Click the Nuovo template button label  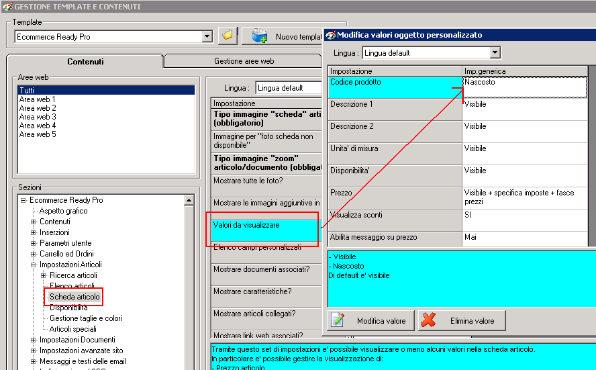click(x=299, y=37)
